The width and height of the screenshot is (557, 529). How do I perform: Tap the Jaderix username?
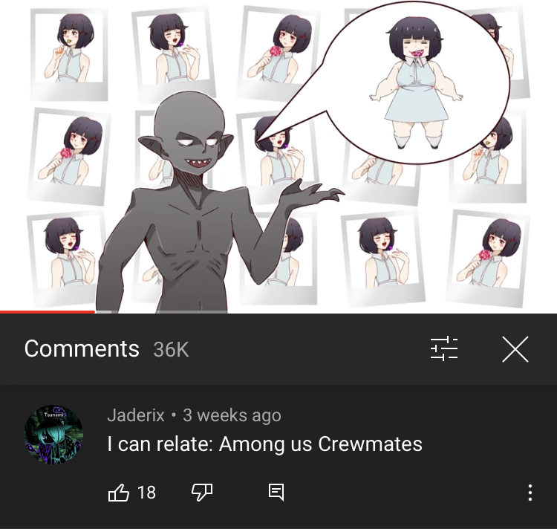[x=136, y=415]
